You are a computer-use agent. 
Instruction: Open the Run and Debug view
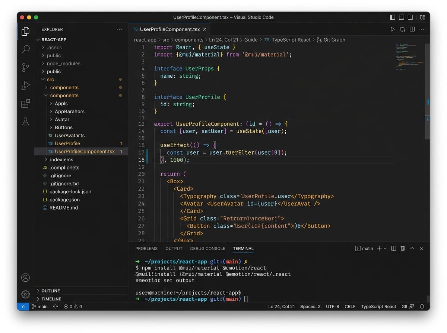(25, 85)
